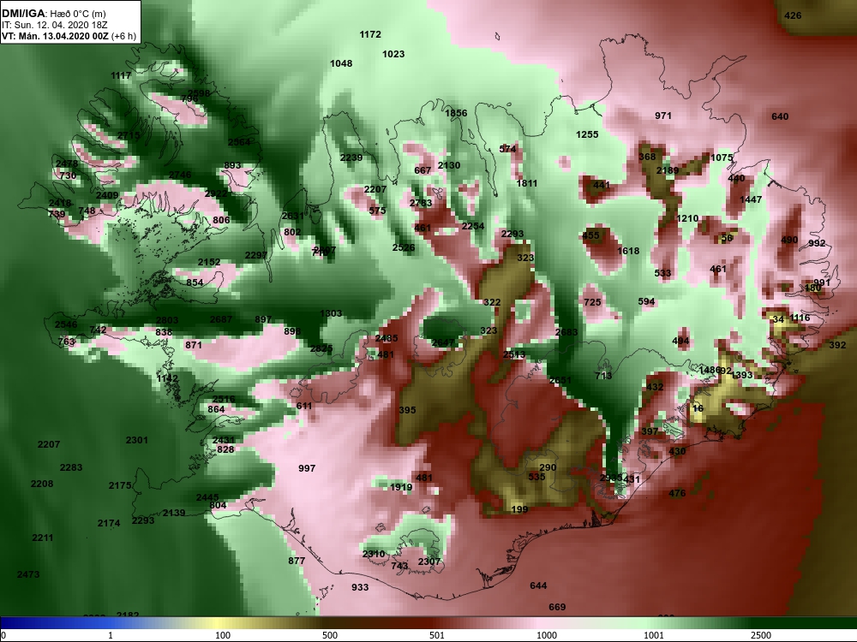857x642 pixels.
Task: Click the map value '1618'
Action: point(628,251)
